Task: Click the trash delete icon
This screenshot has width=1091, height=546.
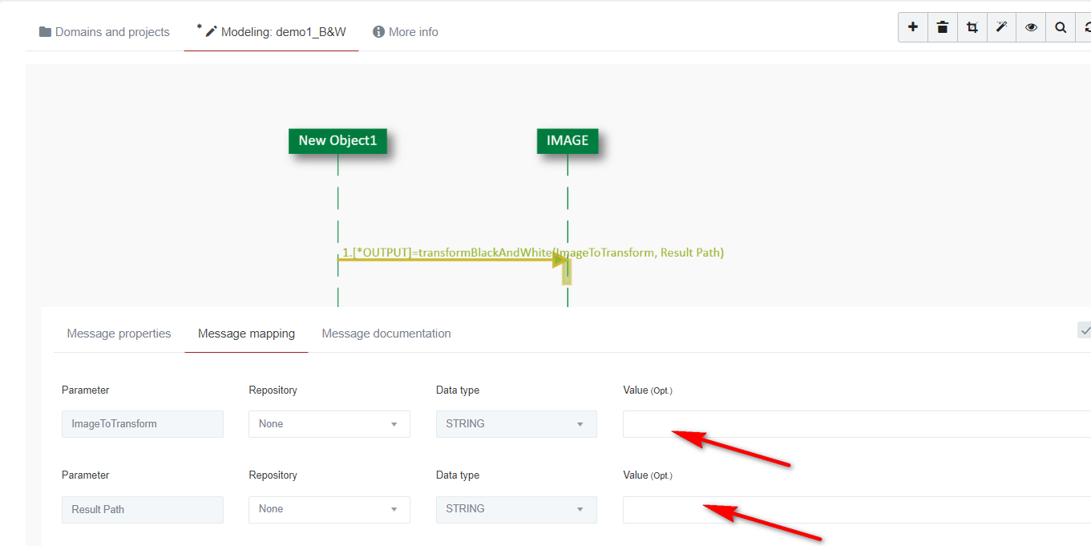Action: tap(943, 27)
